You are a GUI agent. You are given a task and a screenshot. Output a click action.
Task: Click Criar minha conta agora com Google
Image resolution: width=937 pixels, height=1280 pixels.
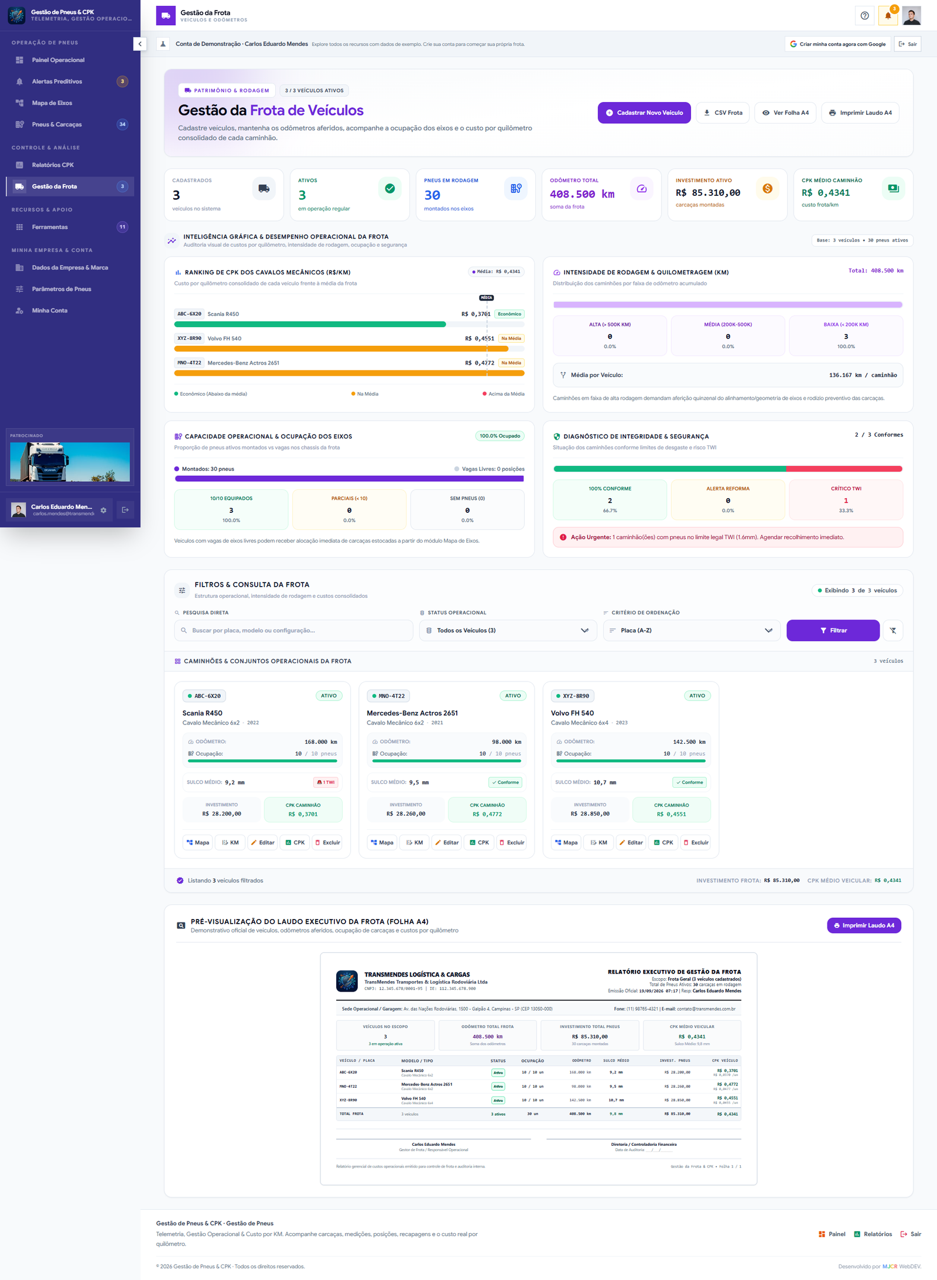point(837,44)
